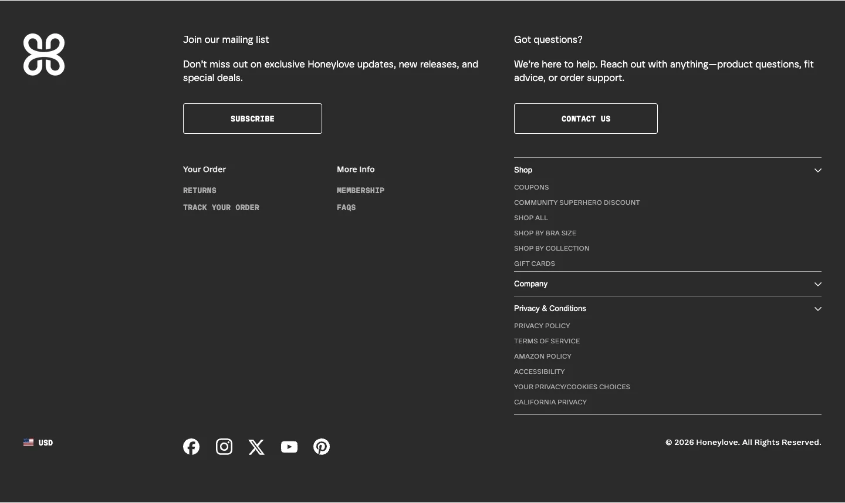845x503 pixels.
Task: Open the Returns link
Action: (200, 190)
